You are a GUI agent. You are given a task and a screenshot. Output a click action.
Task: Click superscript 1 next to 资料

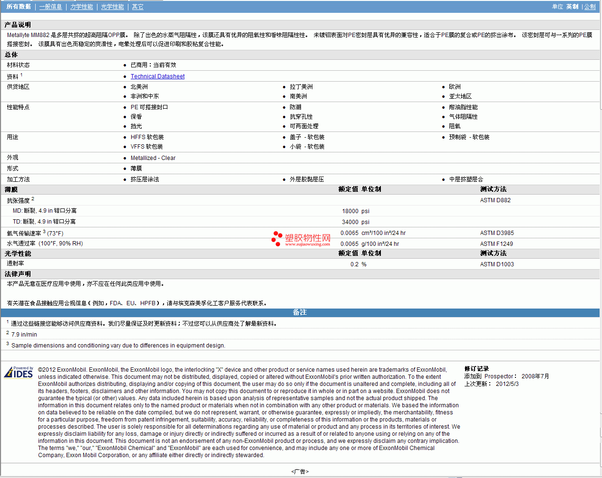21,75
